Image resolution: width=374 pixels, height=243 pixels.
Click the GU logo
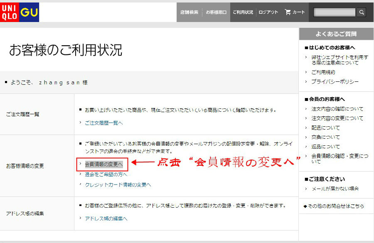point(29,12)
